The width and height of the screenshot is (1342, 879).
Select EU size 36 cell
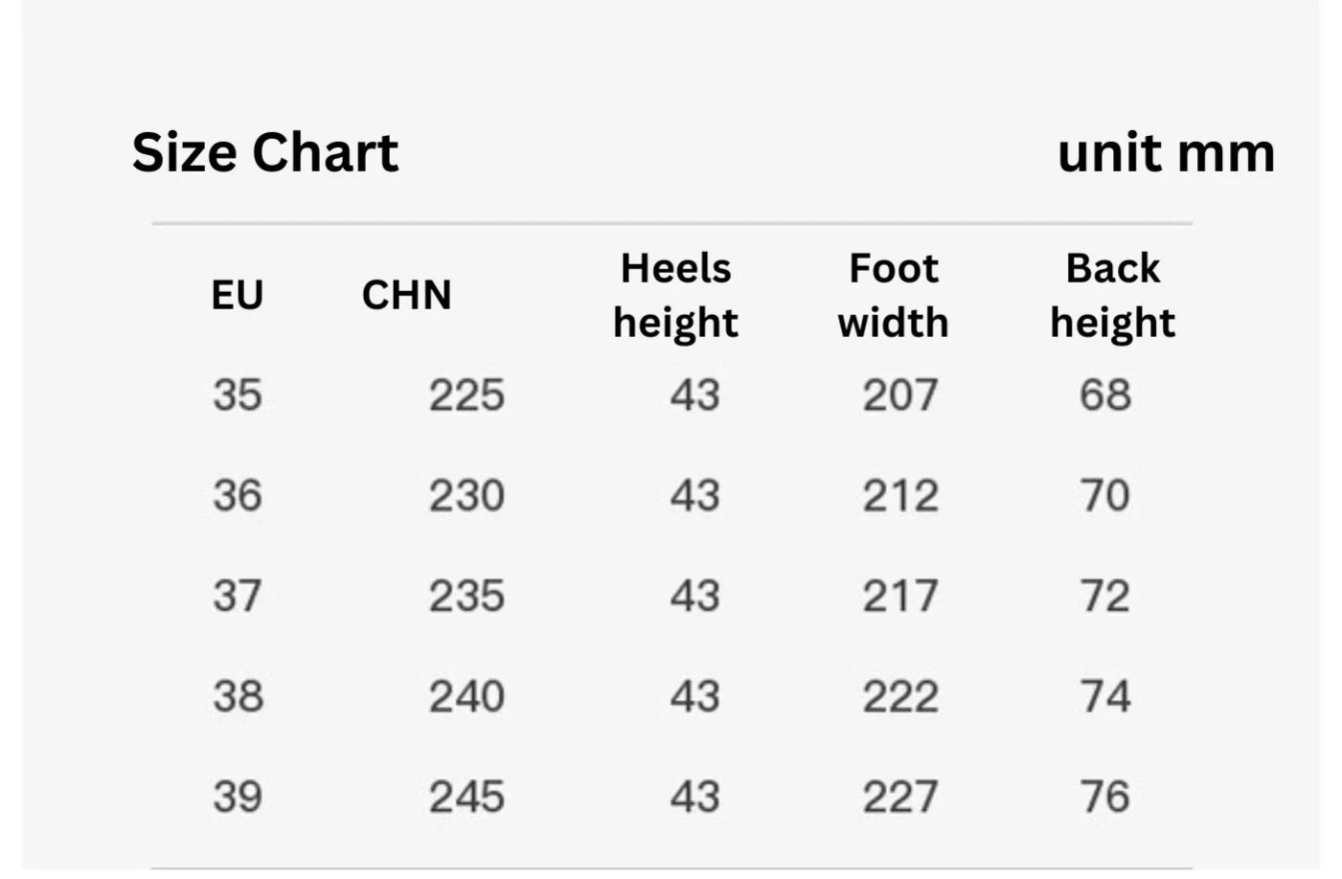tap(237, 495)
